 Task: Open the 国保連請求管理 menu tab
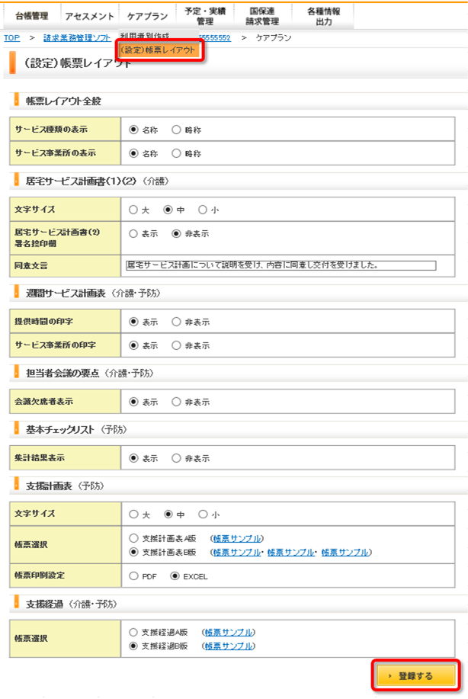(262, 16)
